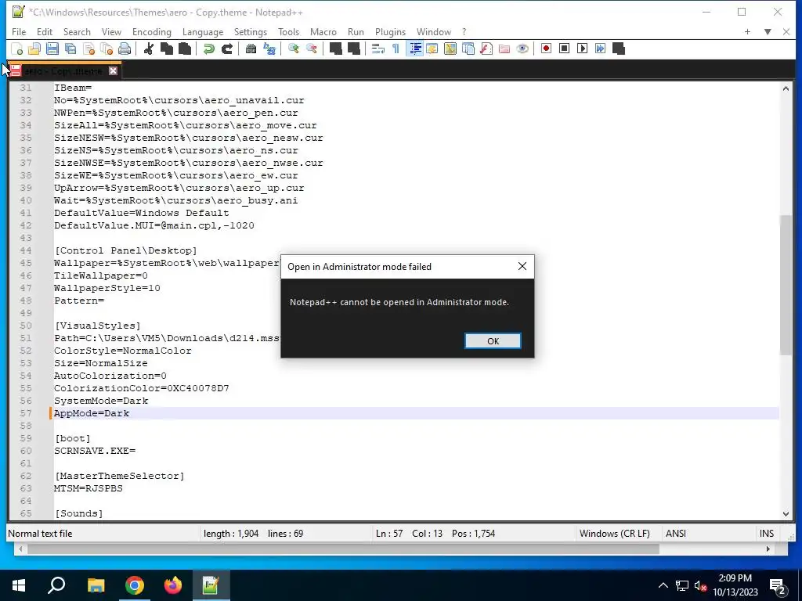
Task: Open the Edit menu
Action: point(45,31)
